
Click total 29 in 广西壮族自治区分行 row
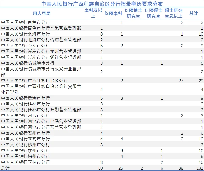tap(201, 81)
